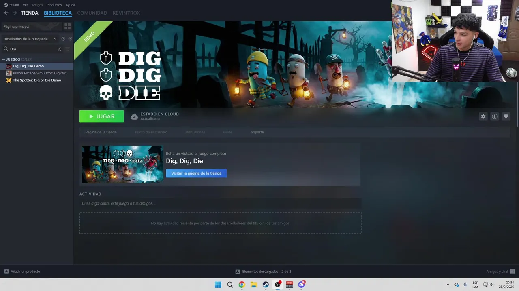Click Añadir un producto
Viewport: 519px width, 291px height.
pyautogui.click(x=25, y=271)
